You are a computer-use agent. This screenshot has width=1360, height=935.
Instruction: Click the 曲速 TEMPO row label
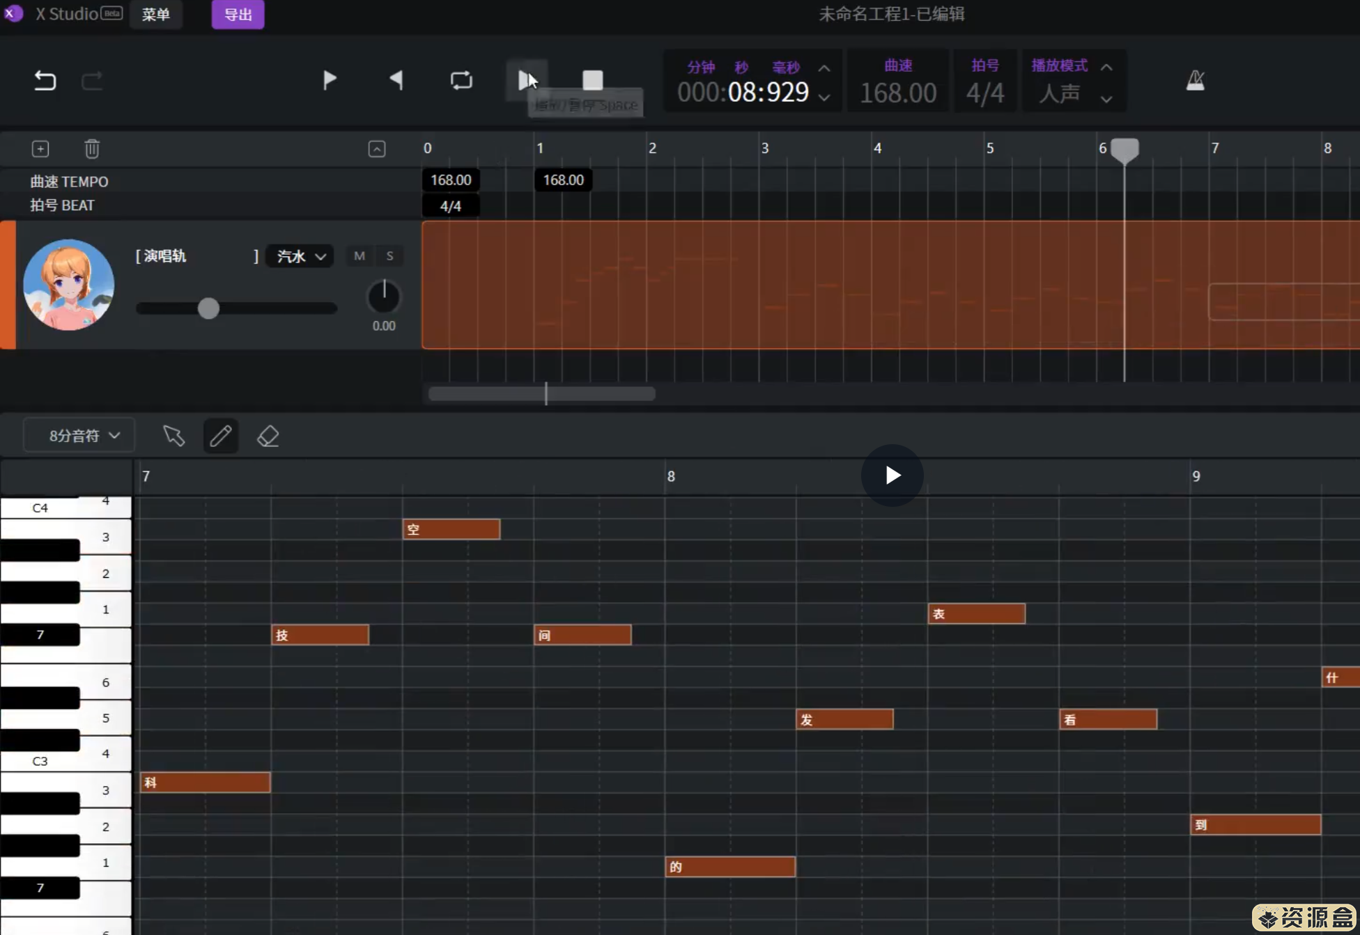(69, 182)
